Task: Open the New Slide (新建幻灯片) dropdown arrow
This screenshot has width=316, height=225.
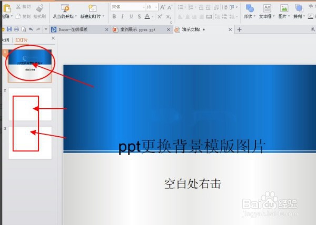Action: click(103, 16)
